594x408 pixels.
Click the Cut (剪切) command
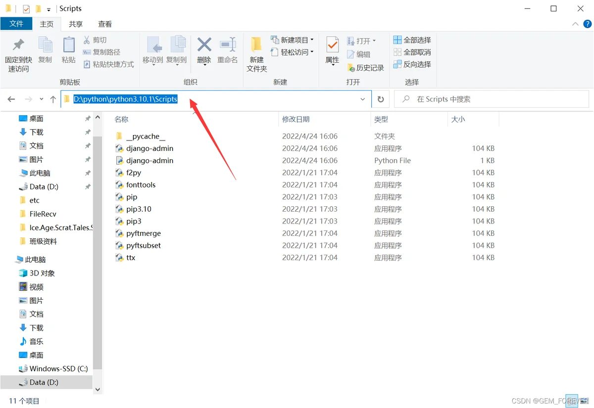click(x=95, y=40)
